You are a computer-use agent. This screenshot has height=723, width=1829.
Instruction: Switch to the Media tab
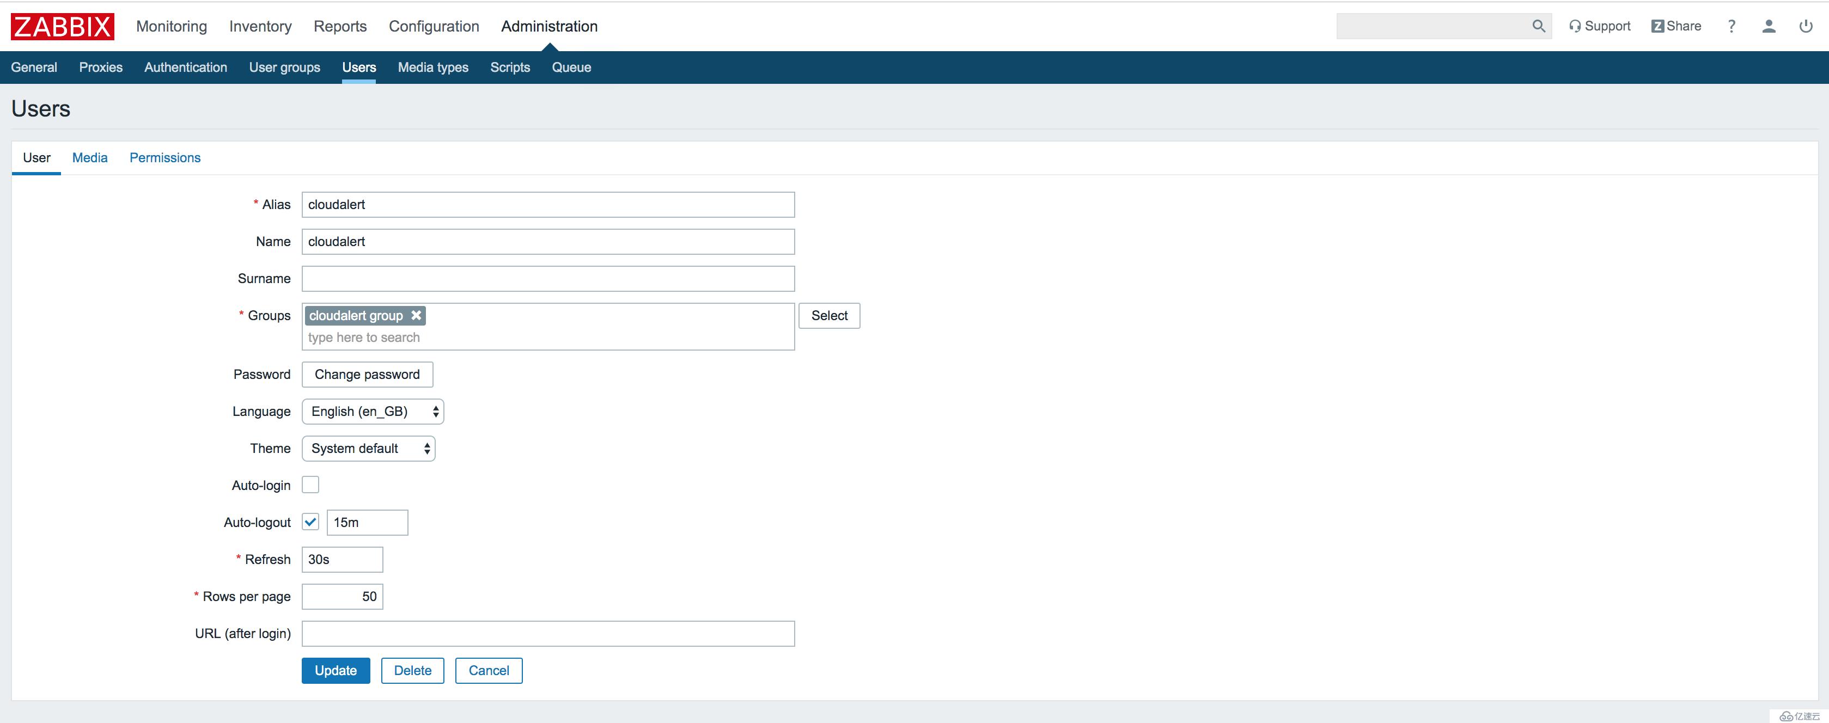(x=90, y=156)
